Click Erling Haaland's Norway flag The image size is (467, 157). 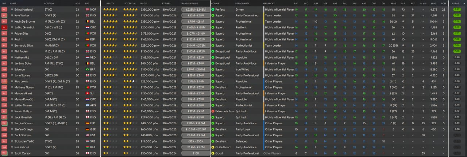(87, 9)
